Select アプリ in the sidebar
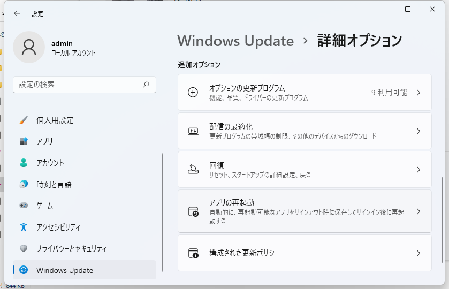 point(85,141)
